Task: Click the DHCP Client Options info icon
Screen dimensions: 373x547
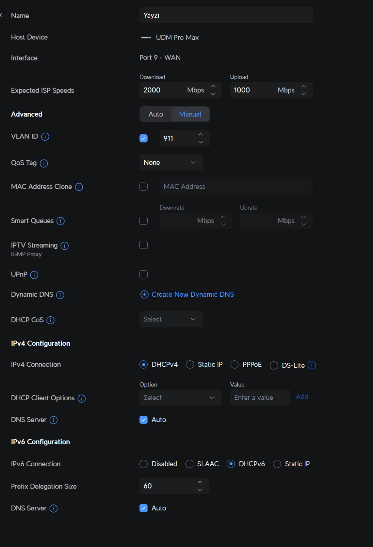Action: (x=82, y=399)
